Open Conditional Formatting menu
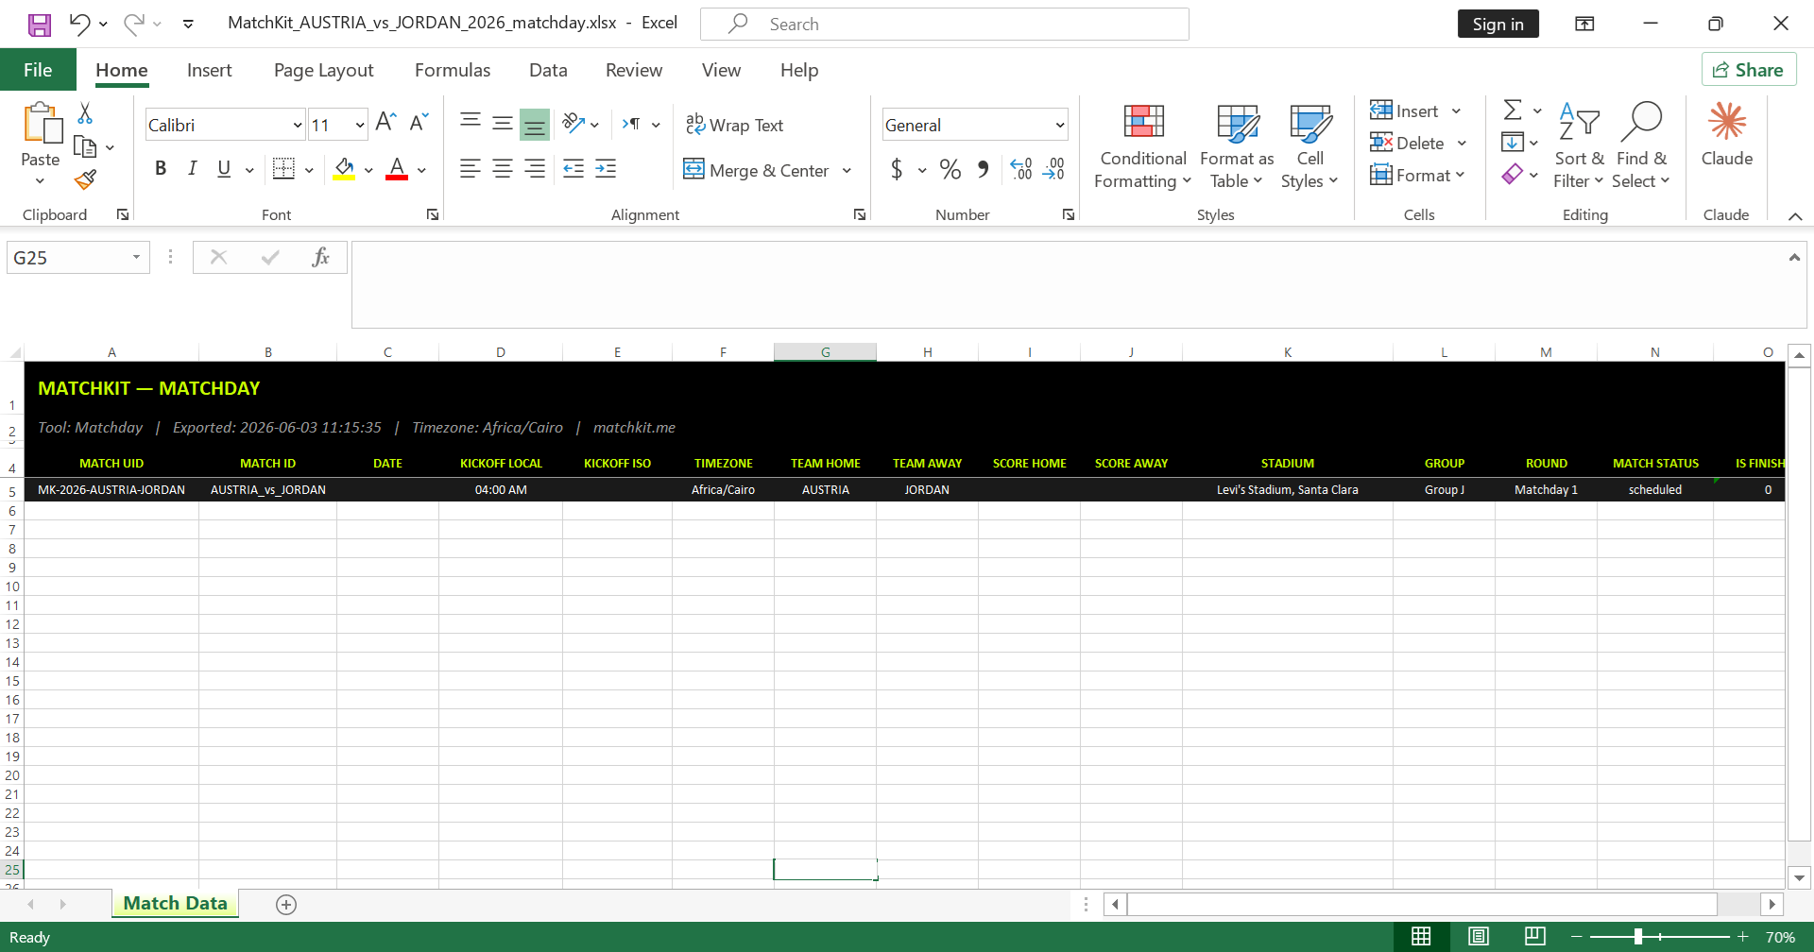The height and width of the screenshot is (952, 1814). click(x=1143, y=147)
